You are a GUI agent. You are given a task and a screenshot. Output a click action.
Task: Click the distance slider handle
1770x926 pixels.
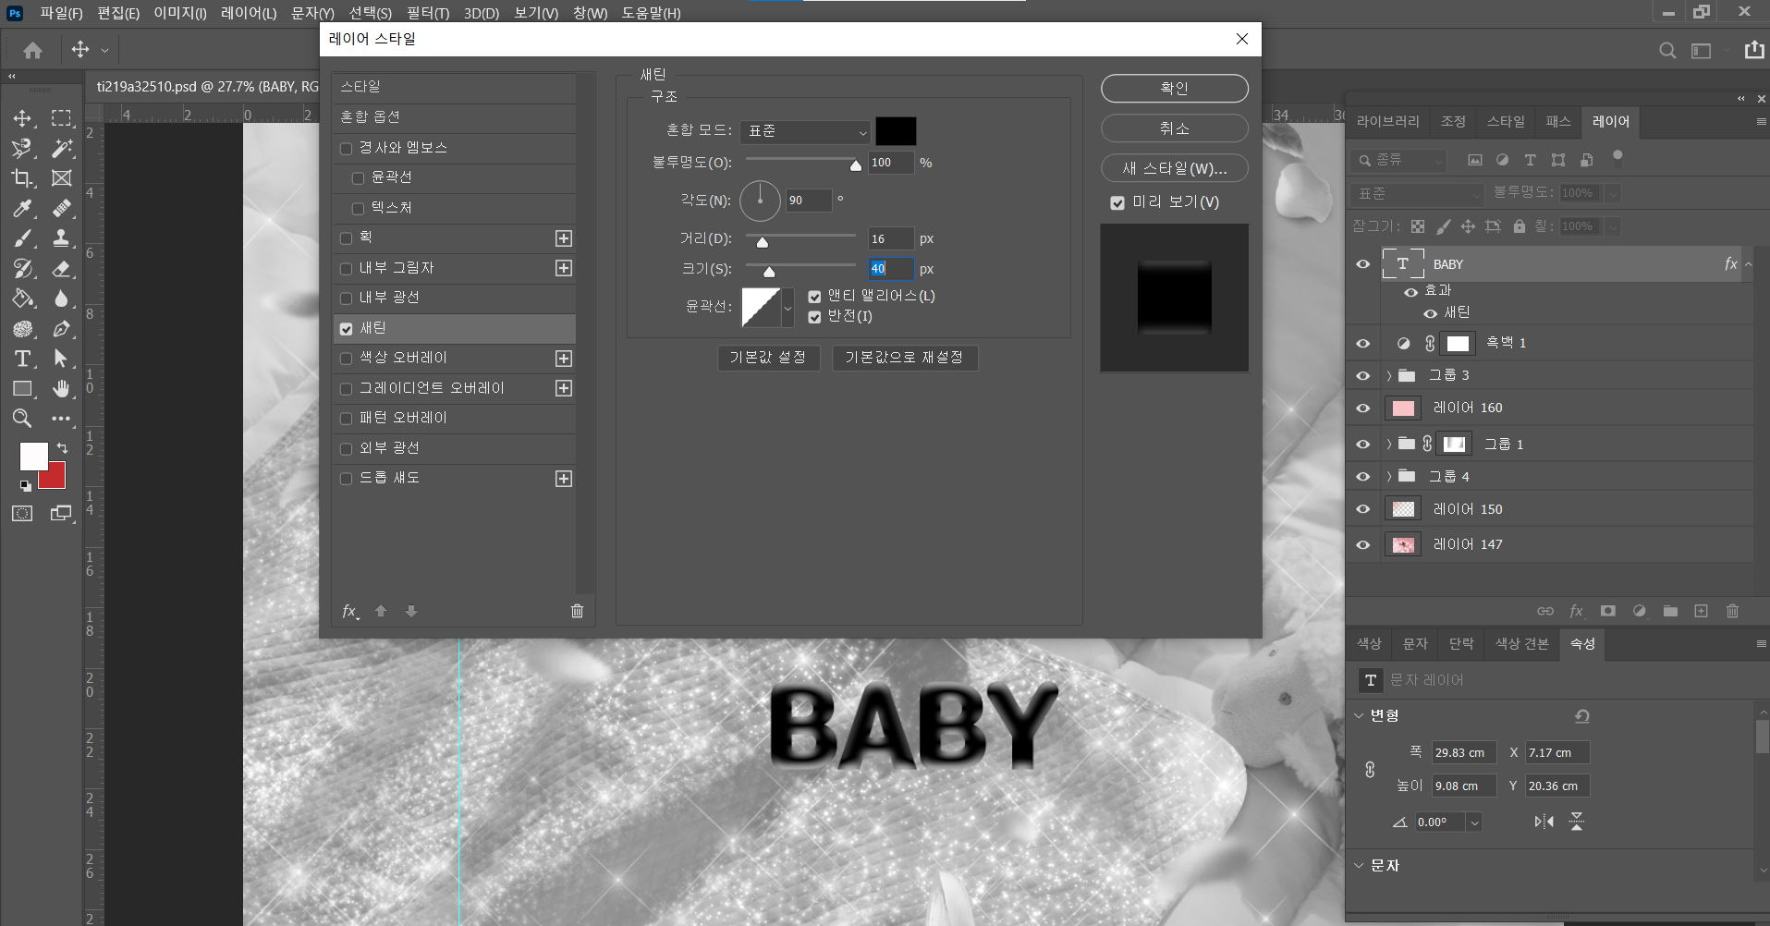[763, 242]
